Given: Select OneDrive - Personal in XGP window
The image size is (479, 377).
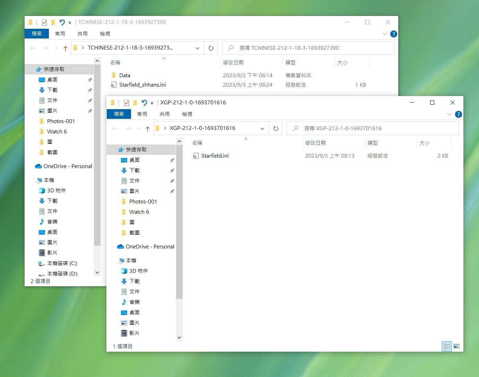Looking at the screenshot, I should coord(150,247).
